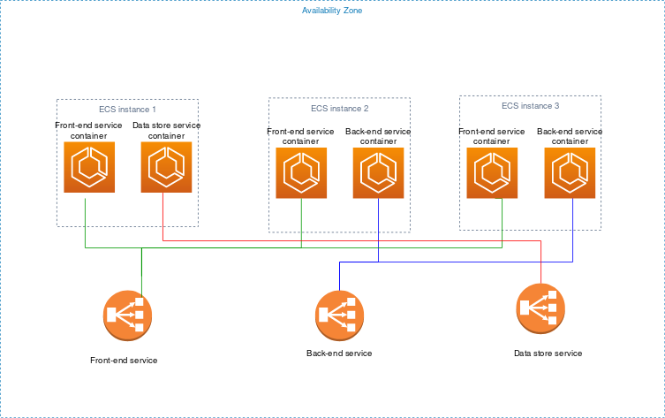Select the Data store service container caption
Screen dimensions: 665x418
coord(166,131)
